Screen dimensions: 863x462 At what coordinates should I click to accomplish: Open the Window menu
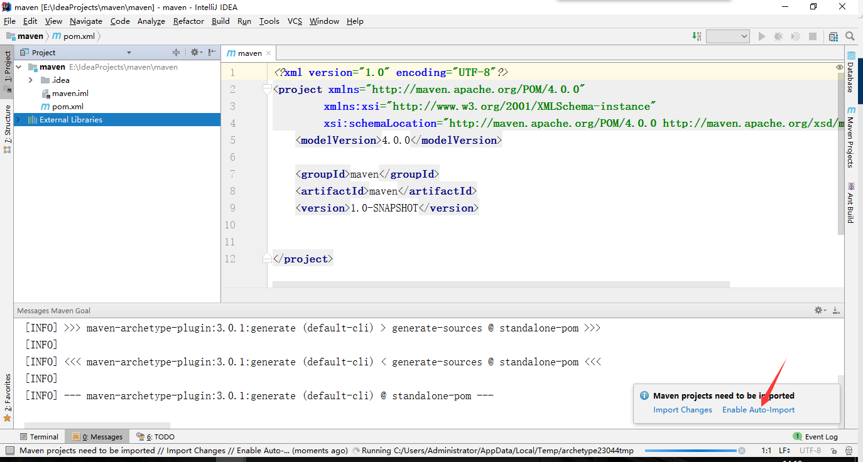click(x=324, y=21)
